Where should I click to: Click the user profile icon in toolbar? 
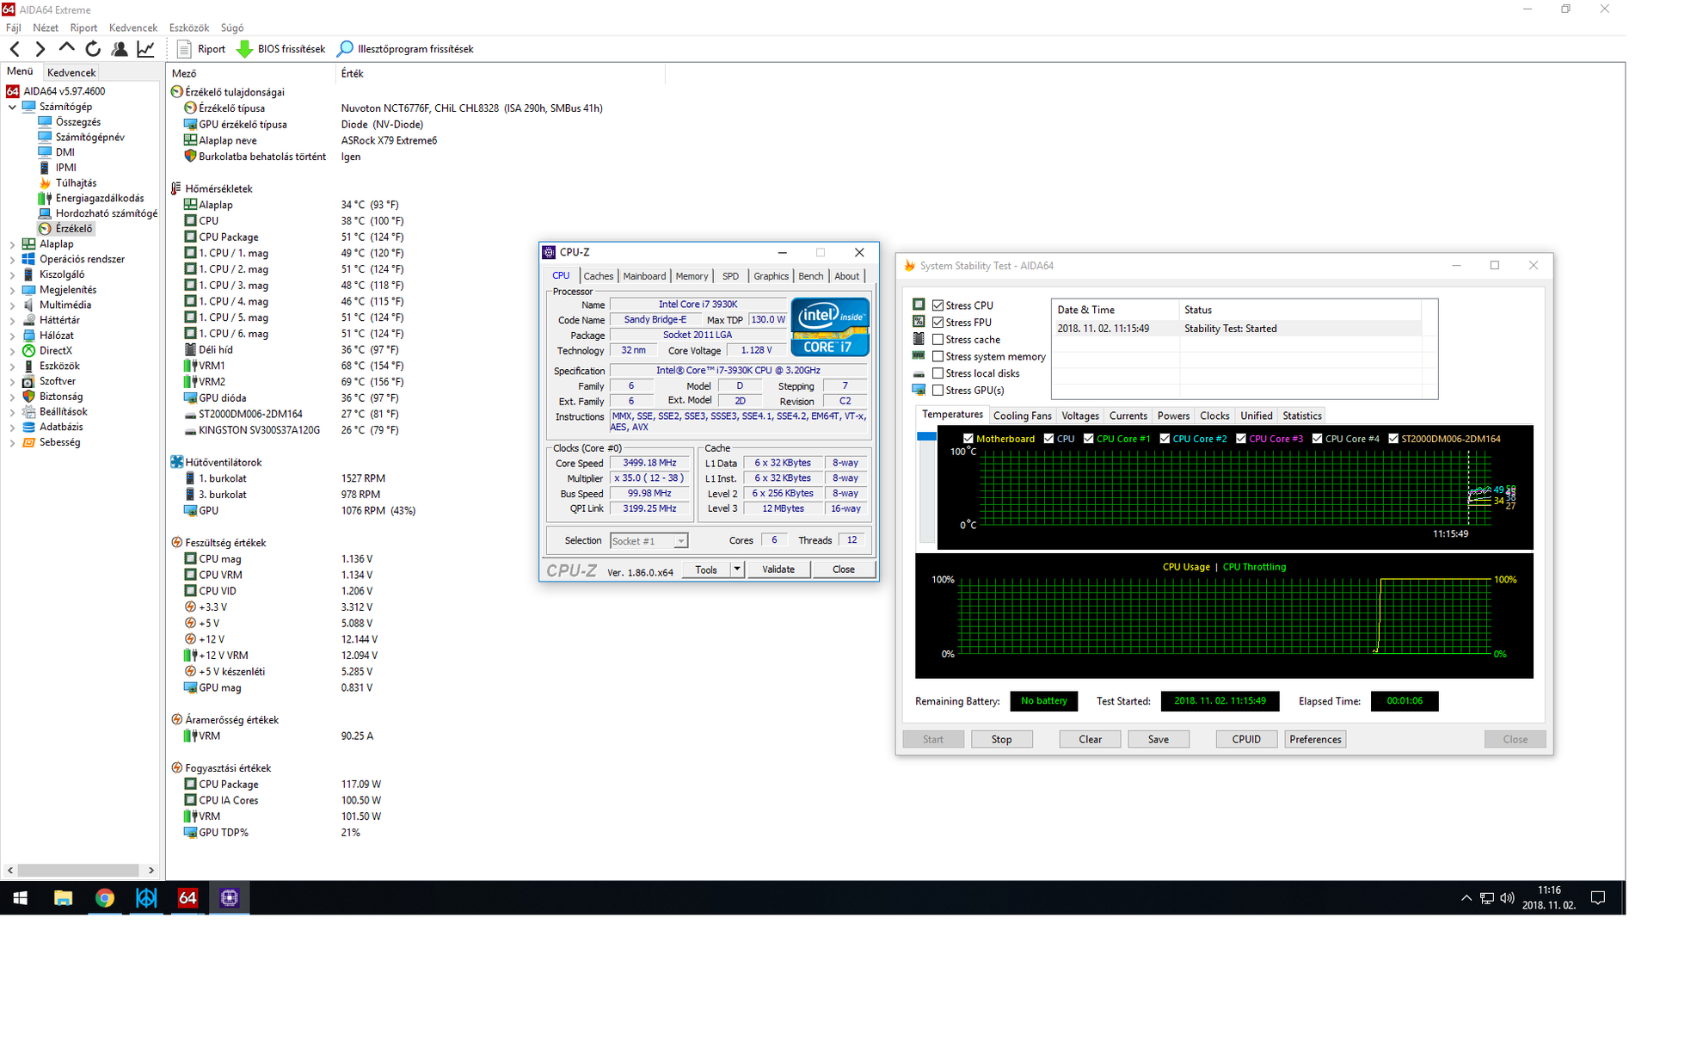point(120,49)
